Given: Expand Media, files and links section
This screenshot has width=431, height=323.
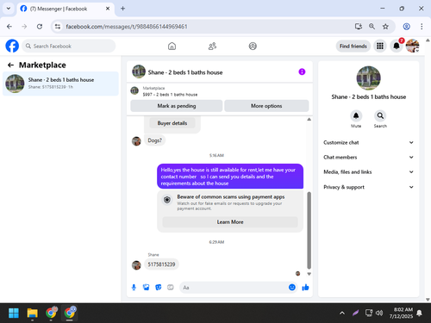Looking at the screenshot, I should coord(368,172).
